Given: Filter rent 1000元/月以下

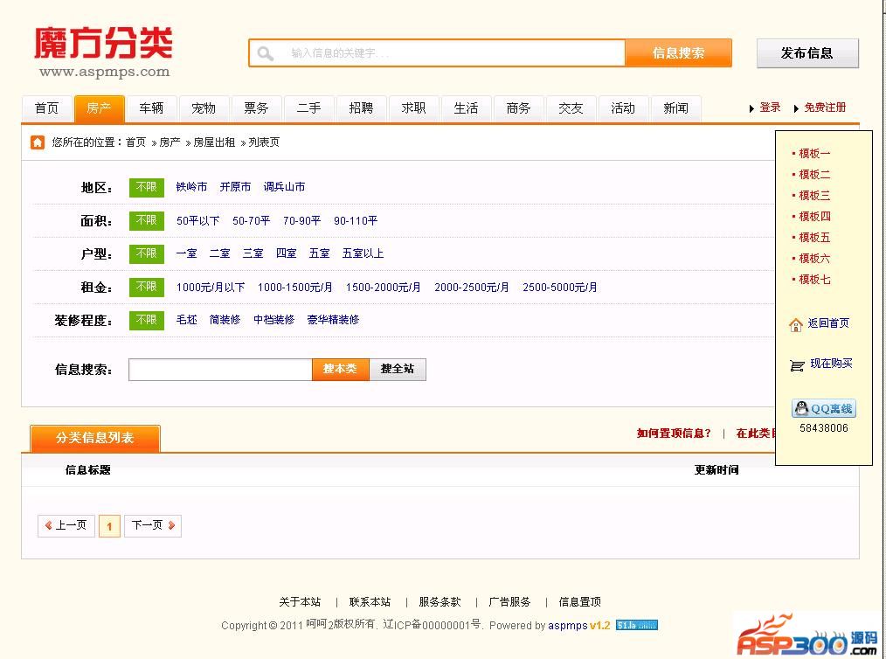Looking at the screenshot, I should point(211,288).
